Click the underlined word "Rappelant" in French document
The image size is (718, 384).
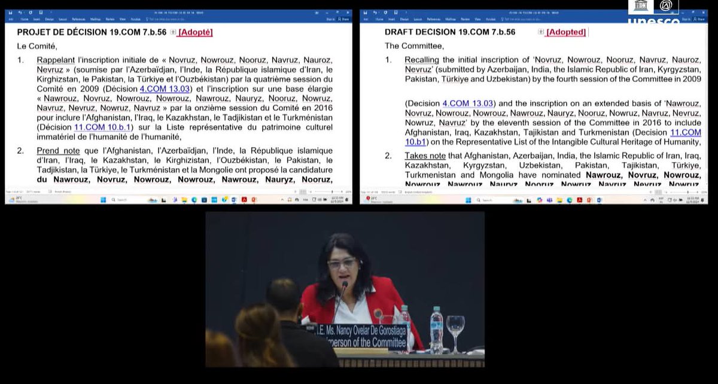(x=56, y=60)
